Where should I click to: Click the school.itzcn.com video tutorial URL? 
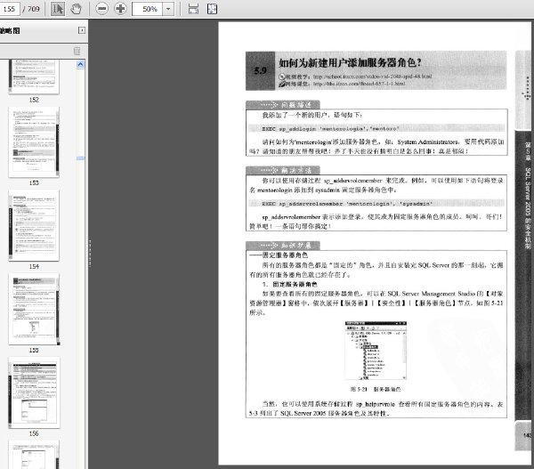[x=372, y=77]
